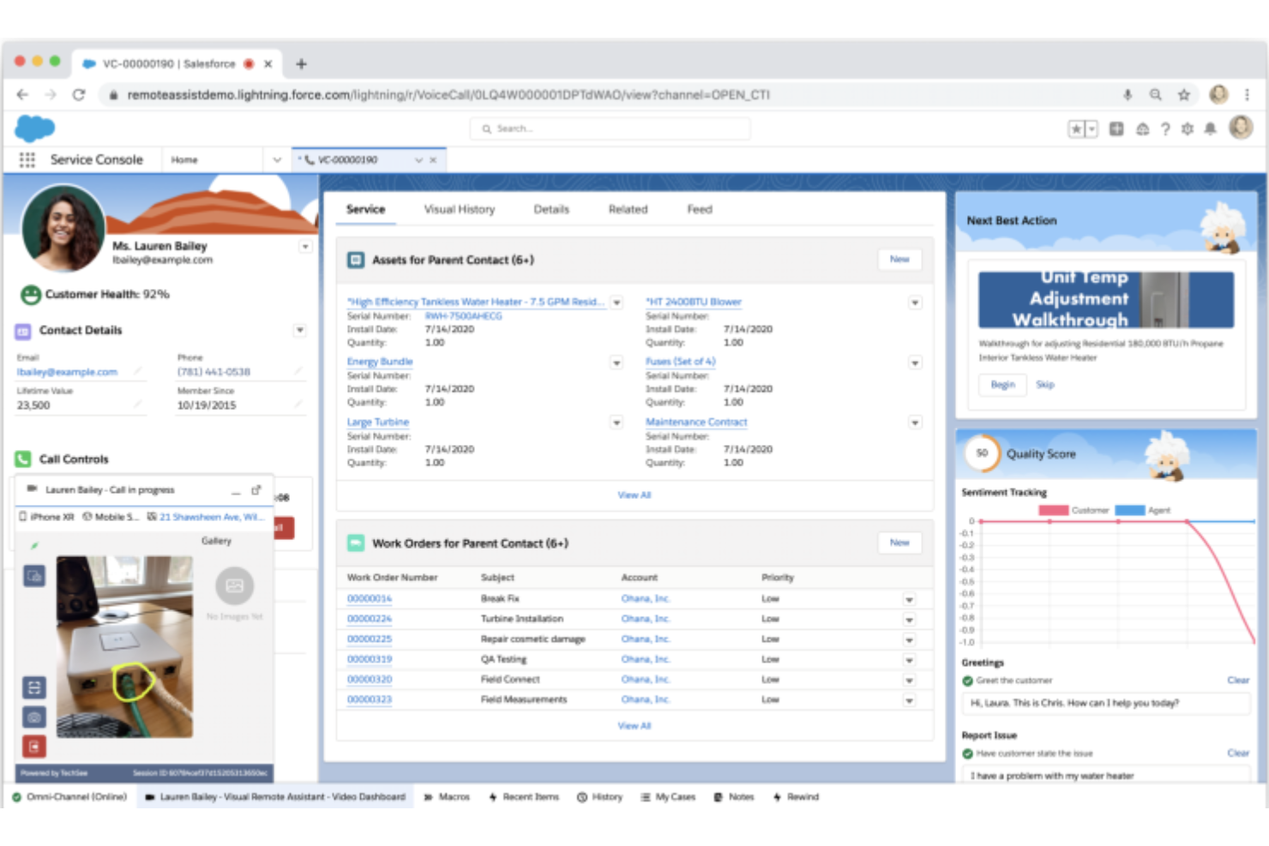Begin the Unit Temp Adjustment Walkthrough
This screenshot has height=846, width=1269.
(1001, 384)
